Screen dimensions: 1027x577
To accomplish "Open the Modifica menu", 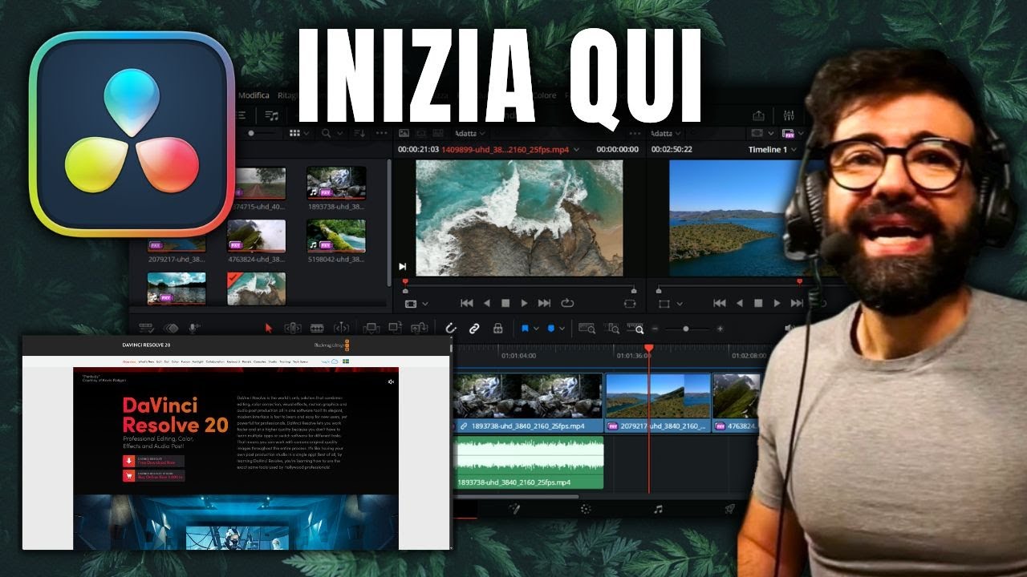I will pos(254,95).
